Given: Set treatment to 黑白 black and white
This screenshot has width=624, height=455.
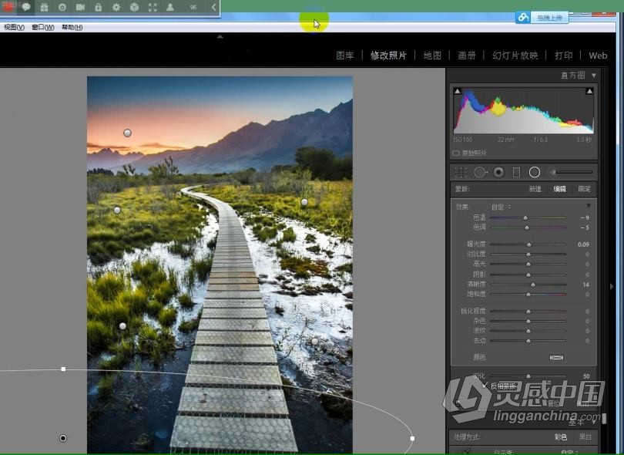Looking at the screenshot, I should (x=585, y=437).
